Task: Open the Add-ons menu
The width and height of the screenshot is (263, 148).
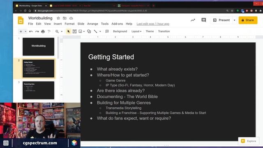Action: (117, 24)
